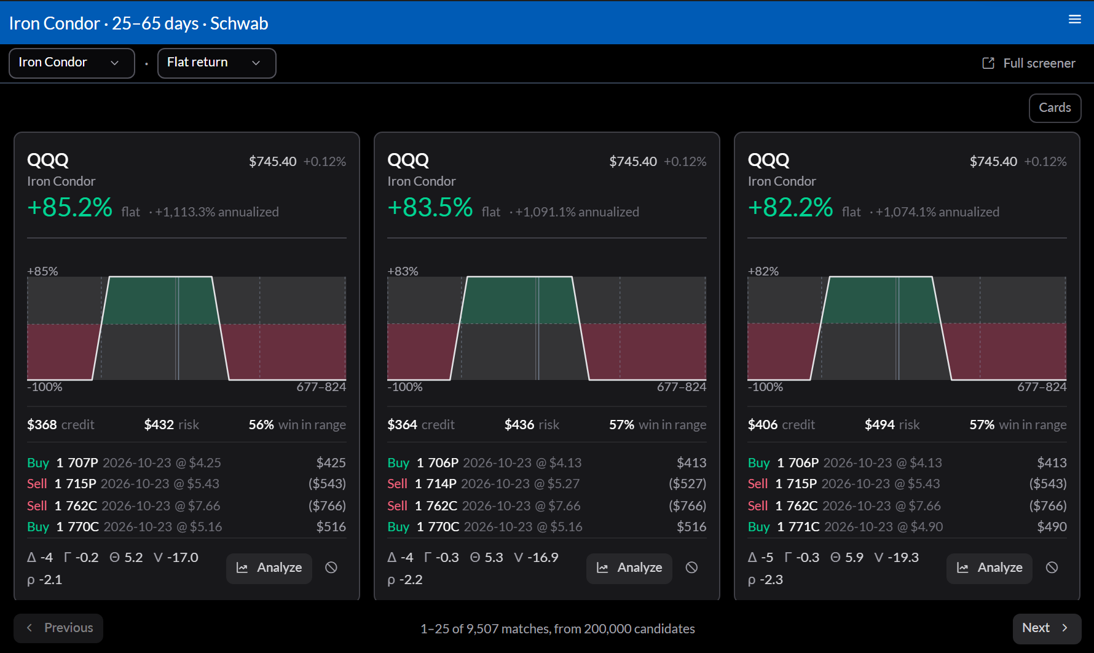Analyze the +82.2% iron condor card
The width and height of the screenshot is (1094, 653).
click(x=990, y=568)
